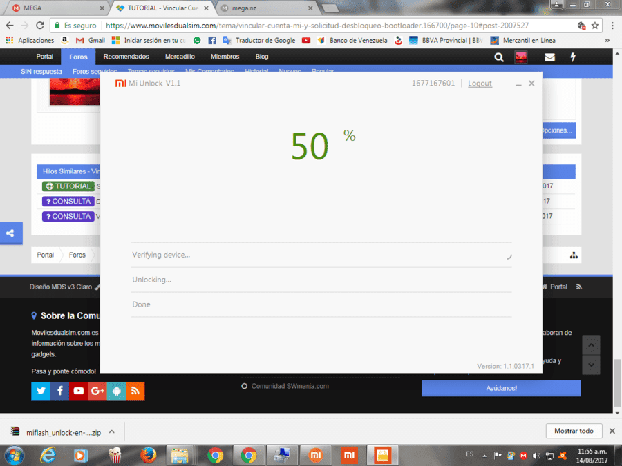This screenshot has width=622, height=466.
Task: Open the Foros menu item
Action: pos(78,57)
